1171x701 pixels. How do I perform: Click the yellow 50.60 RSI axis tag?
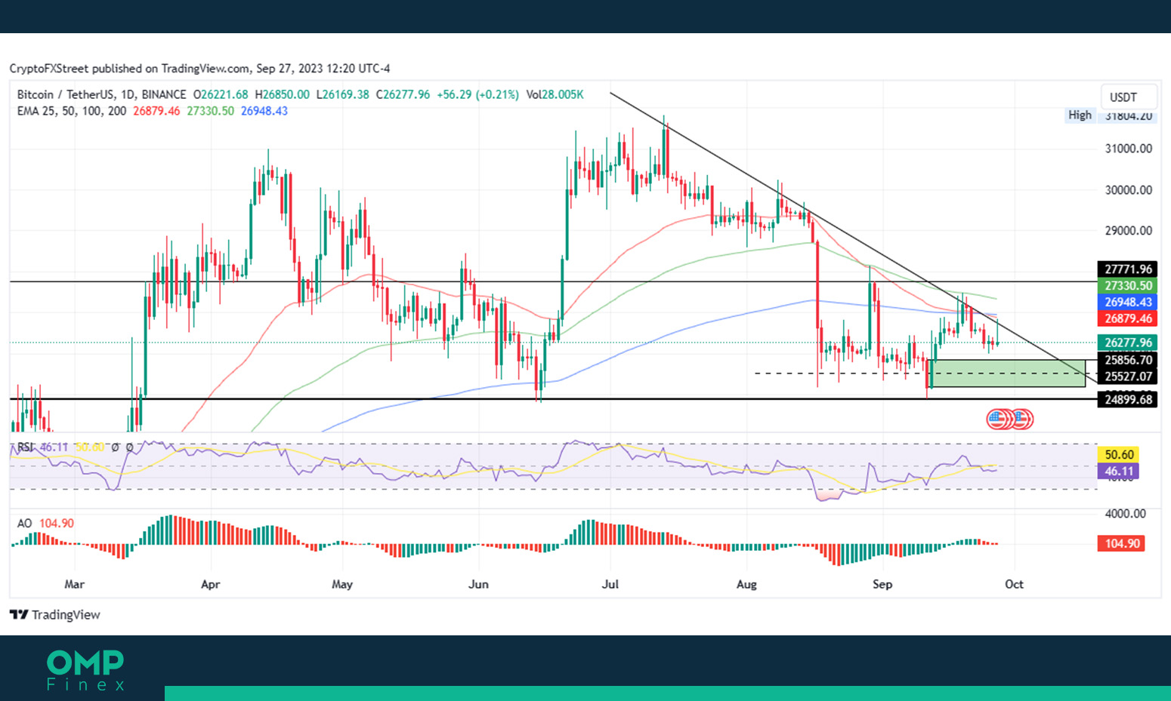coord(1118,455)
